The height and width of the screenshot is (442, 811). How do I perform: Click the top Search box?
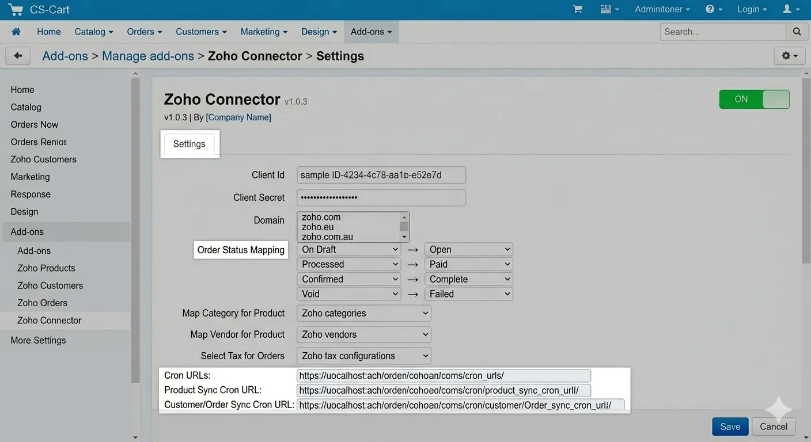click(x=723, y=32)
